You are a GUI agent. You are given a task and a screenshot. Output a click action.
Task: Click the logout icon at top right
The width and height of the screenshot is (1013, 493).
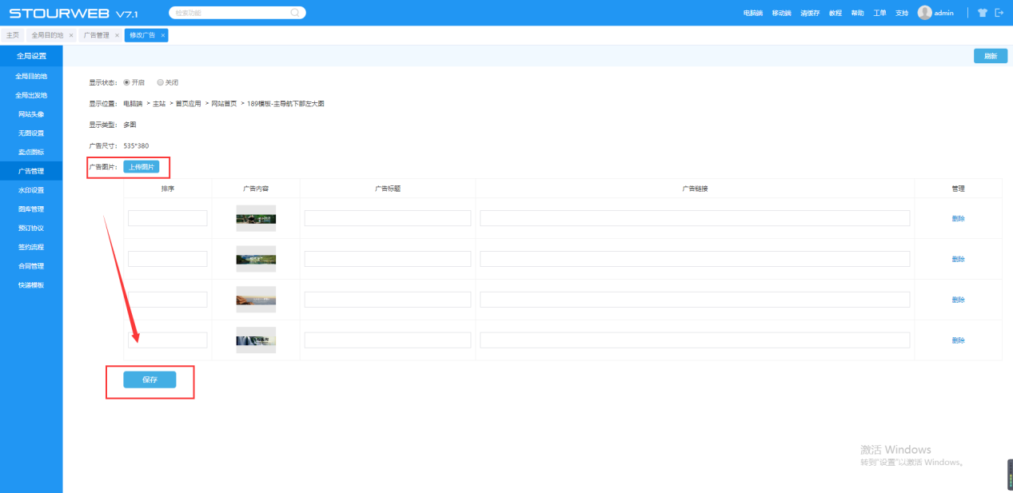click(x=999, y=13)
